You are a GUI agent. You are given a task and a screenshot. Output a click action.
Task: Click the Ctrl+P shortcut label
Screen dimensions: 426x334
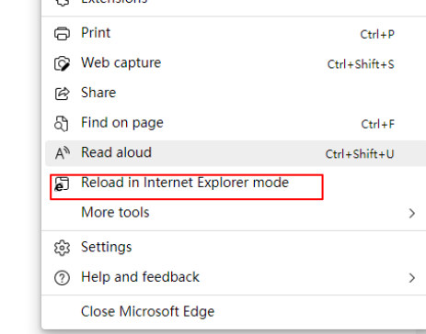[x=377, y=34]
